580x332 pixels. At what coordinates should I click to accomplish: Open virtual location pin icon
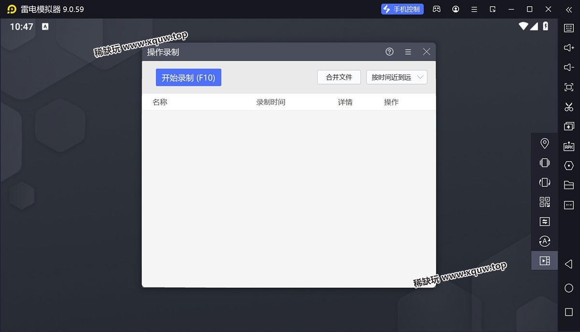(545, 143)
